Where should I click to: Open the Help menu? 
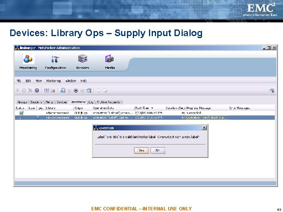tap(84, 81)
